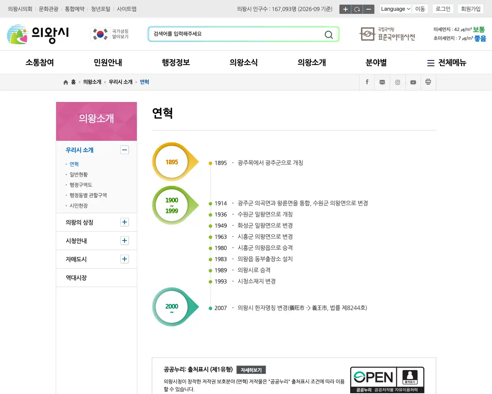This screenshot has height=394, width=492.
Task: Click the 로그인 button
Action: (x=443, y=9)
